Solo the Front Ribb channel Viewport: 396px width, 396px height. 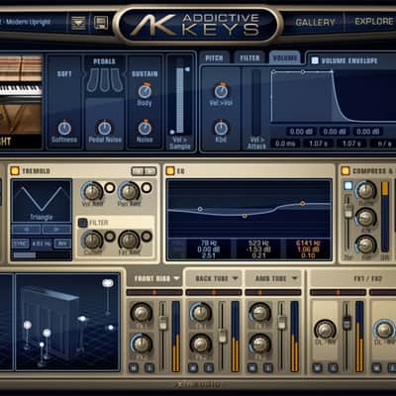coord(149,367)
